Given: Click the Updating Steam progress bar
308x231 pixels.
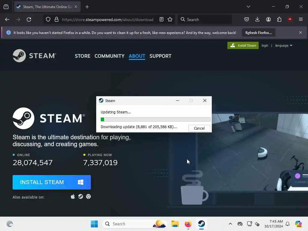Looking at the screenshot, I should [156, 119].
